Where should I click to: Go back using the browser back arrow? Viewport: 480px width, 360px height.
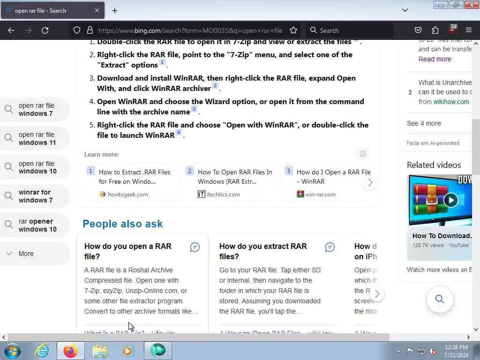[x=11, y=30]
